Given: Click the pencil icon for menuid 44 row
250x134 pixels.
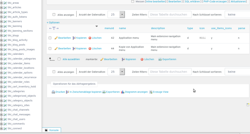Looking at the screenshot, I should click(56, 49).
